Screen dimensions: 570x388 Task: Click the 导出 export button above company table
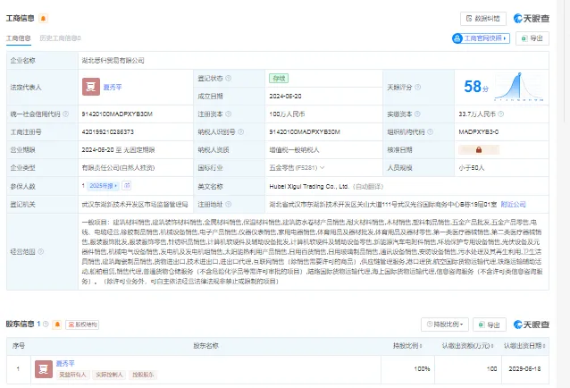point(532,38)
